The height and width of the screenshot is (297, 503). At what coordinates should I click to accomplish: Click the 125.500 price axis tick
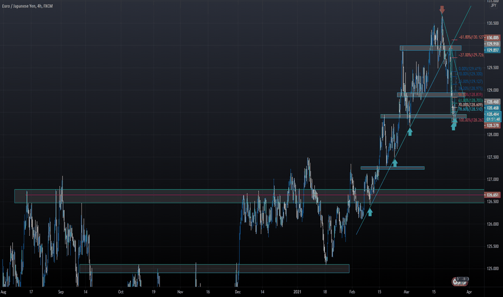tap(493, 246)
